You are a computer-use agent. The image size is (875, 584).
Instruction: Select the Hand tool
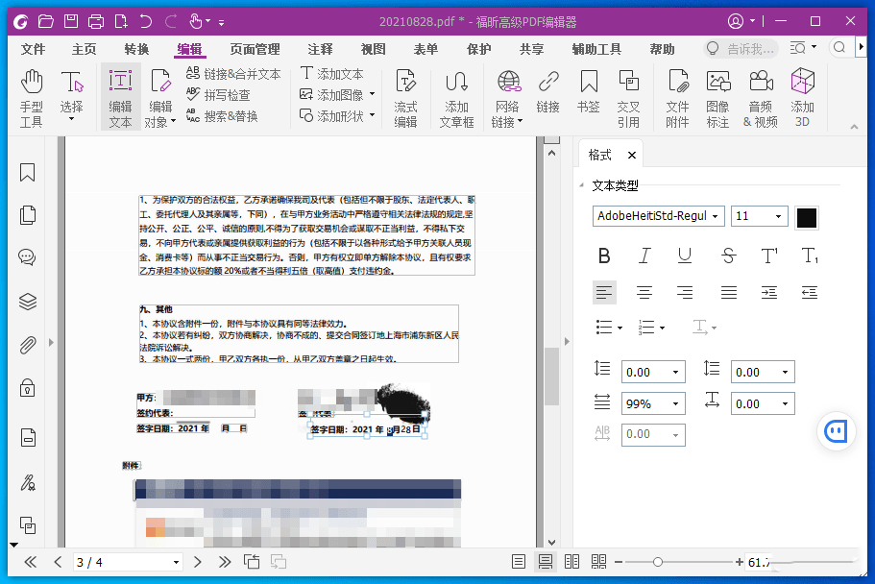point(32,98)
